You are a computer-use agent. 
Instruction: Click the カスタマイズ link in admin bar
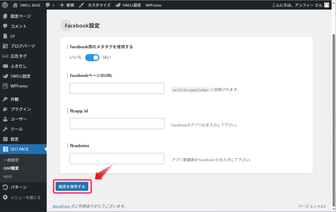(99, 5)
